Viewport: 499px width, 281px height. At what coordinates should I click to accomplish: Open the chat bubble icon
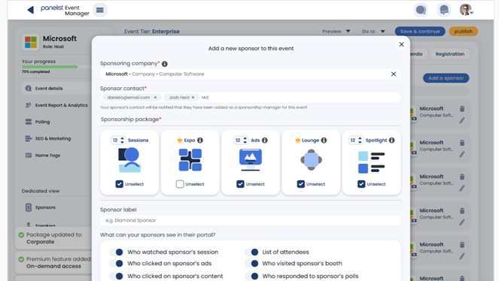pyautogui.click(x=421, y=11)
